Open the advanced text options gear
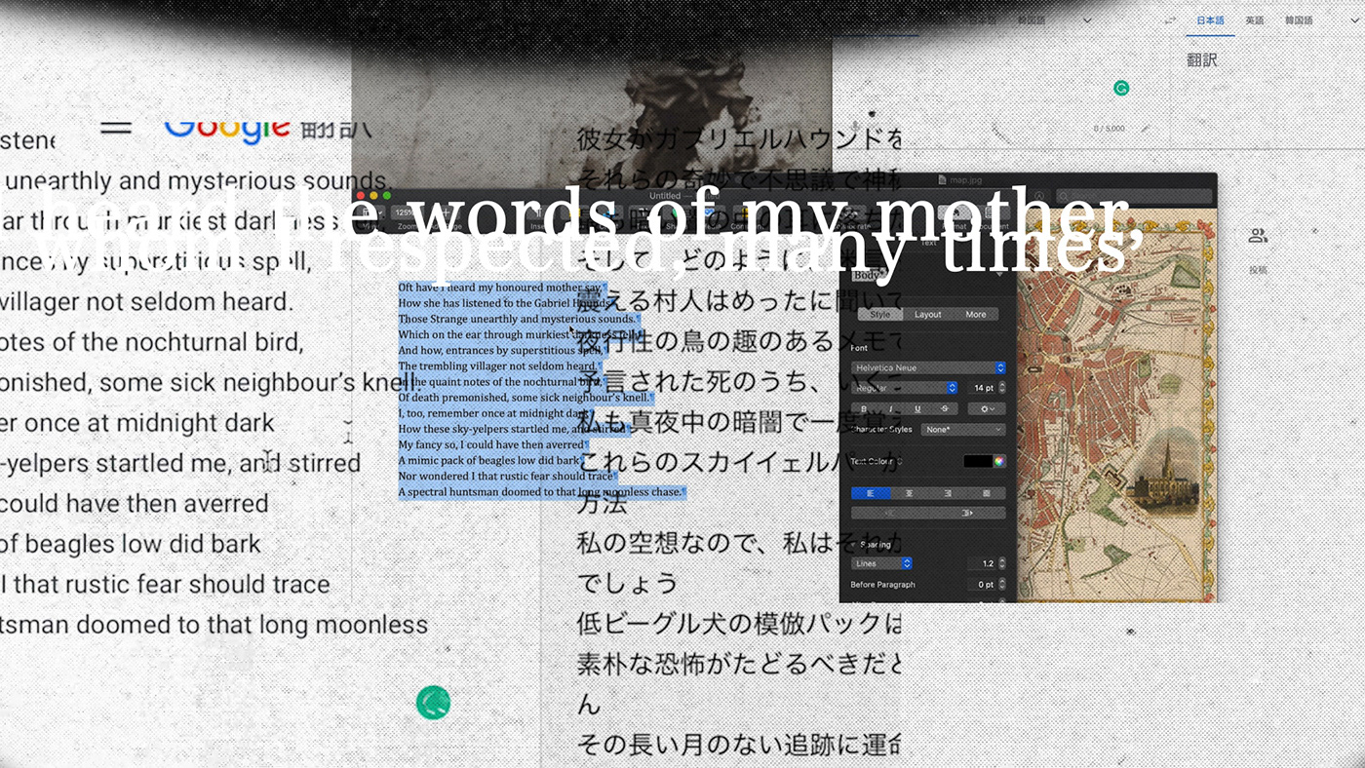This screenshot has width=1365, height=768. coord(987,408)
